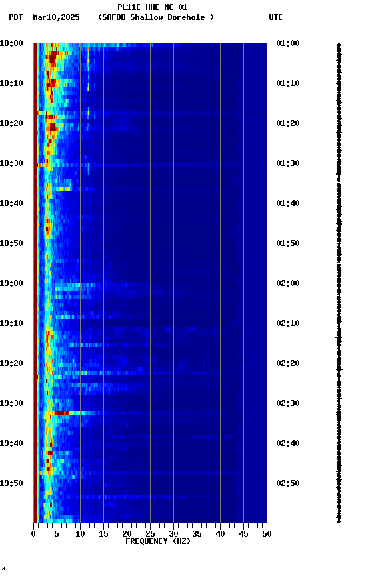
Task: Click the 01:00 UTC time label
Action: pos(288,43)
